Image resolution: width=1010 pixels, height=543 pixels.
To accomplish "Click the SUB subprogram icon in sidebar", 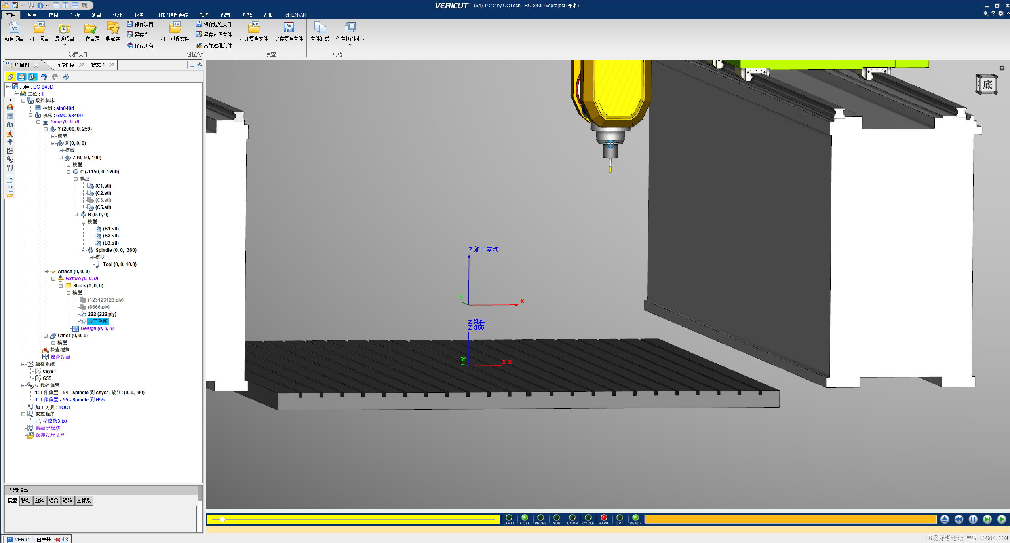I will (x=10, y=186).
